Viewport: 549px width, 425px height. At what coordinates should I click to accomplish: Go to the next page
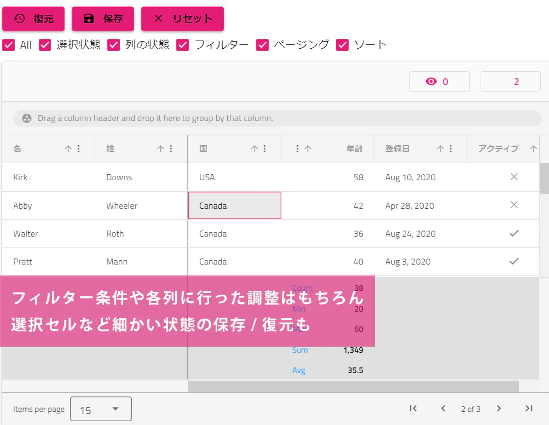click(499, 409)
